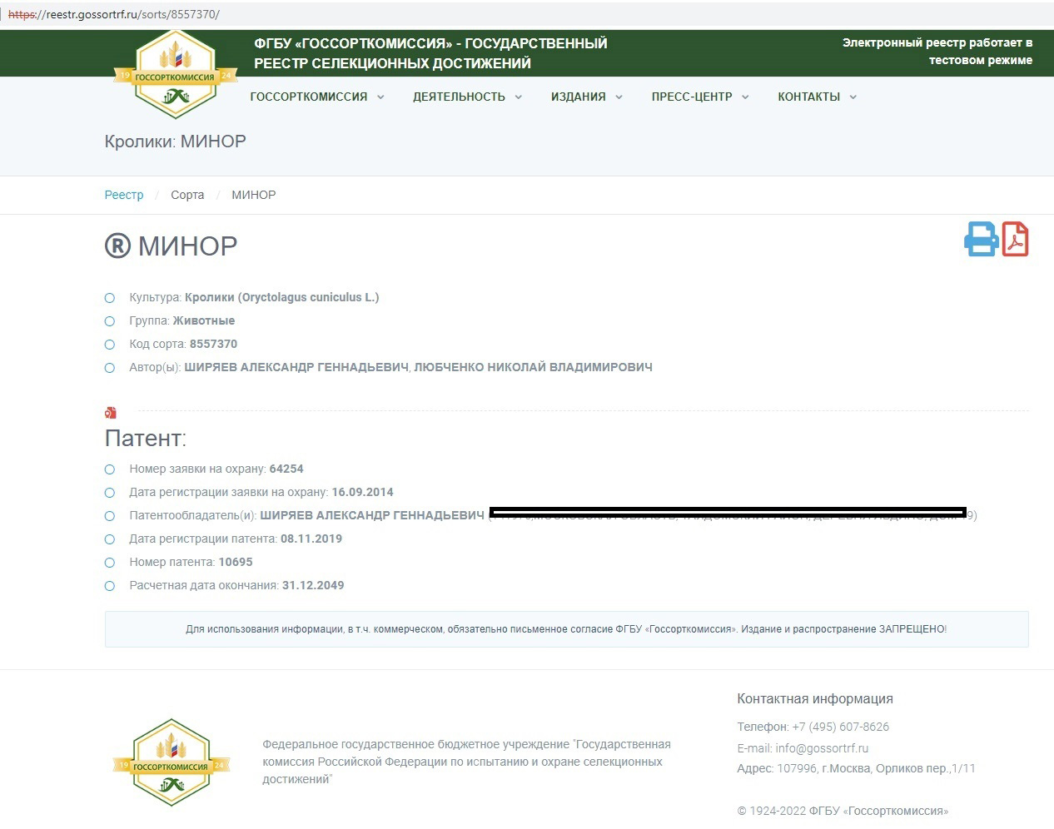Click the +7 (495) 607-8626 phone number
The image size is (1054, 829).
click(840, 727)
